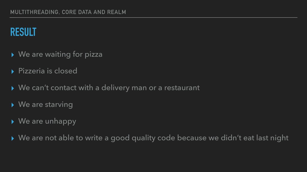Click the RESULT slide title
307x172 pixels.
click(x=23, y=32)
